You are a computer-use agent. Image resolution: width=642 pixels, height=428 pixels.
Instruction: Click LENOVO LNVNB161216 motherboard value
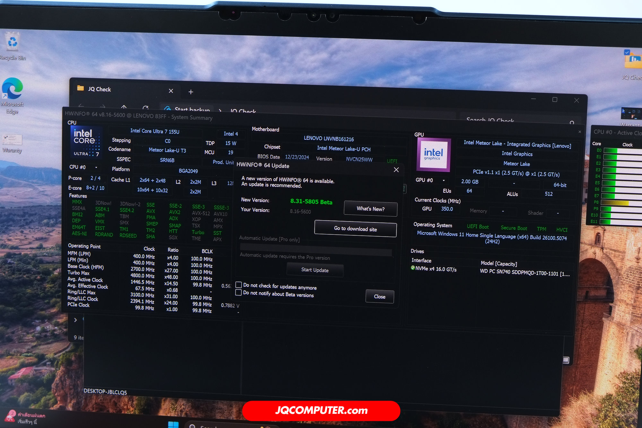(329, 139)
